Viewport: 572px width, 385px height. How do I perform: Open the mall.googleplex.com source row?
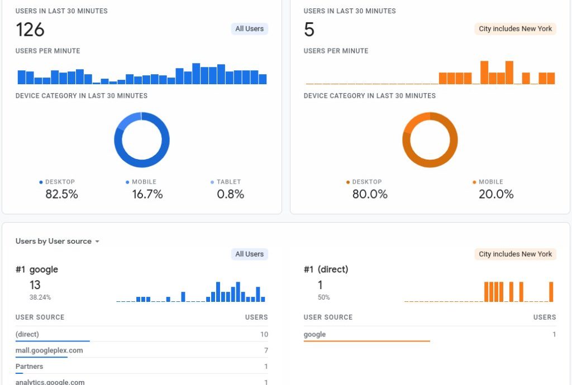click(x=141, y=350)
